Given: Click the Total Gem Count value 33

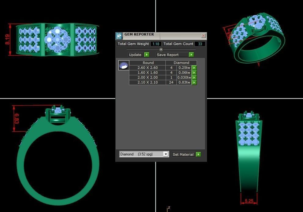Looking at the screenshot, I should pos(200,44).
